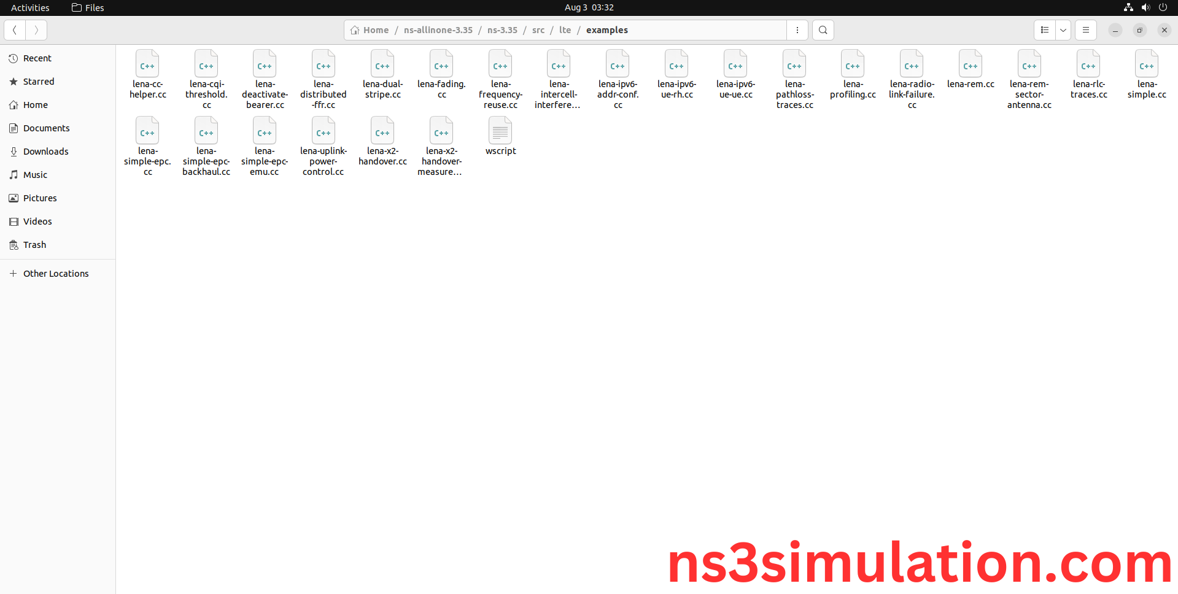Image resolution: width=1178 pixels, height=594 pixels.
Task: Click lena-distributed-ffr.cc file icon
Action: (324, 64)
